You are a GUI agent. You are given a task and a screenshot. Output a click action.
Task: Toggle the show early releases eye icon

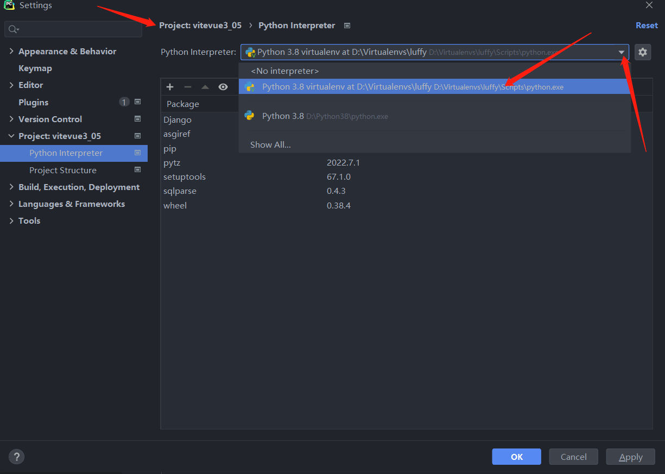223,87
